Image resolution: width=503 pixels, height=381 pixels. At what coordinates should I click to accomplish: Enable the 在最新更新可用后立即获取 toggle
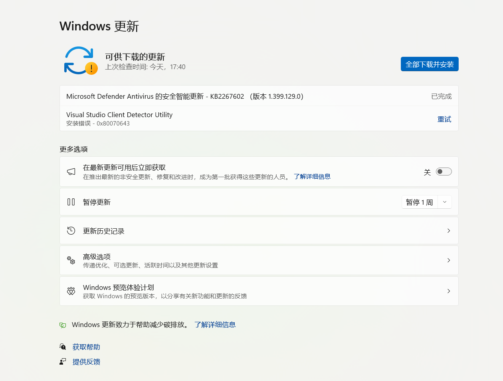(444, 171)
